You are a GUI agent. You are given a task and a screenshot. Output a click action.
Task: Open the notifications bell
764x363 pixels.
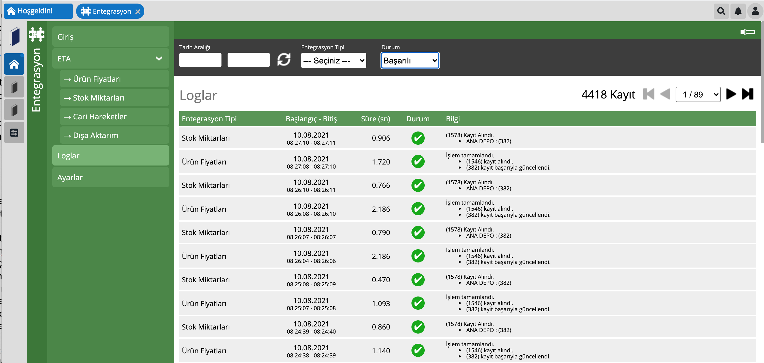738,11
